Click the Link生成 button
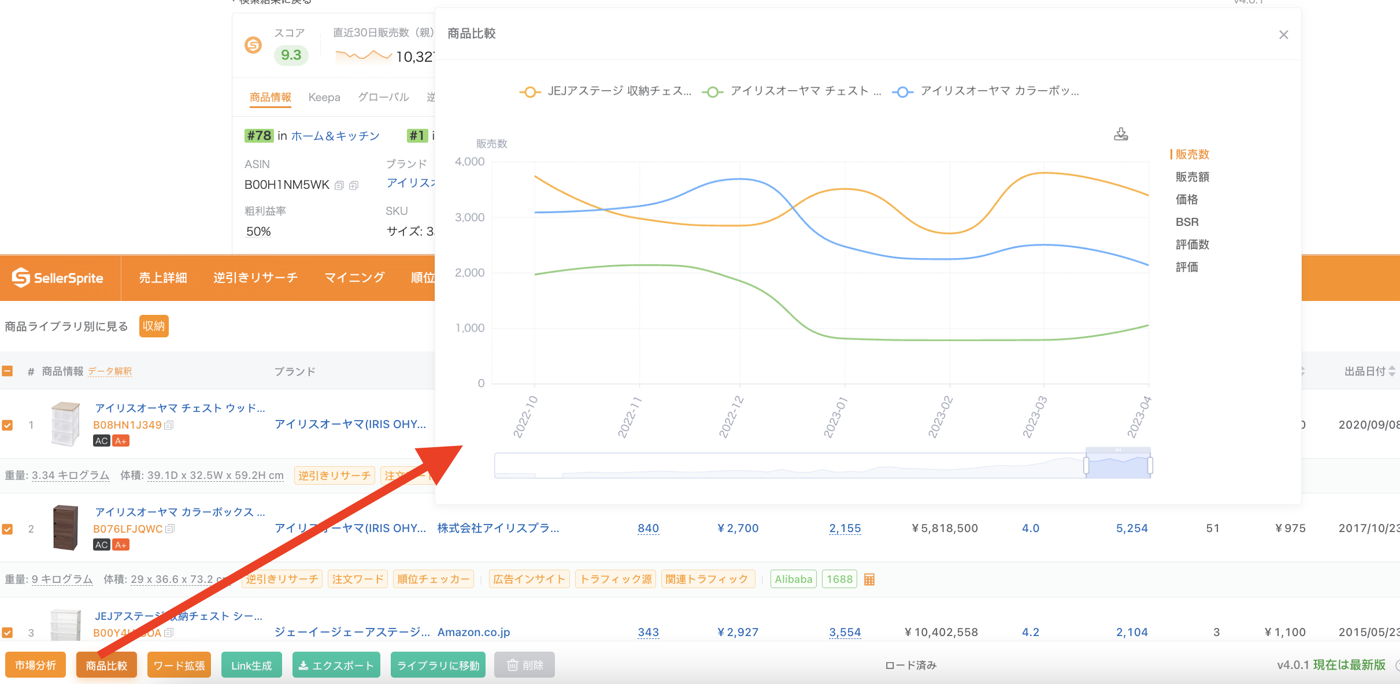 [251, 665]
